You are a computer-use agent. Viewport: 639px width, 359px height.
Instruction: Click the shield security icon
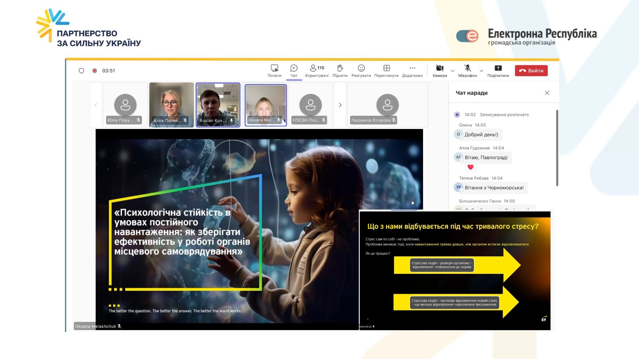tap(81, 70)
